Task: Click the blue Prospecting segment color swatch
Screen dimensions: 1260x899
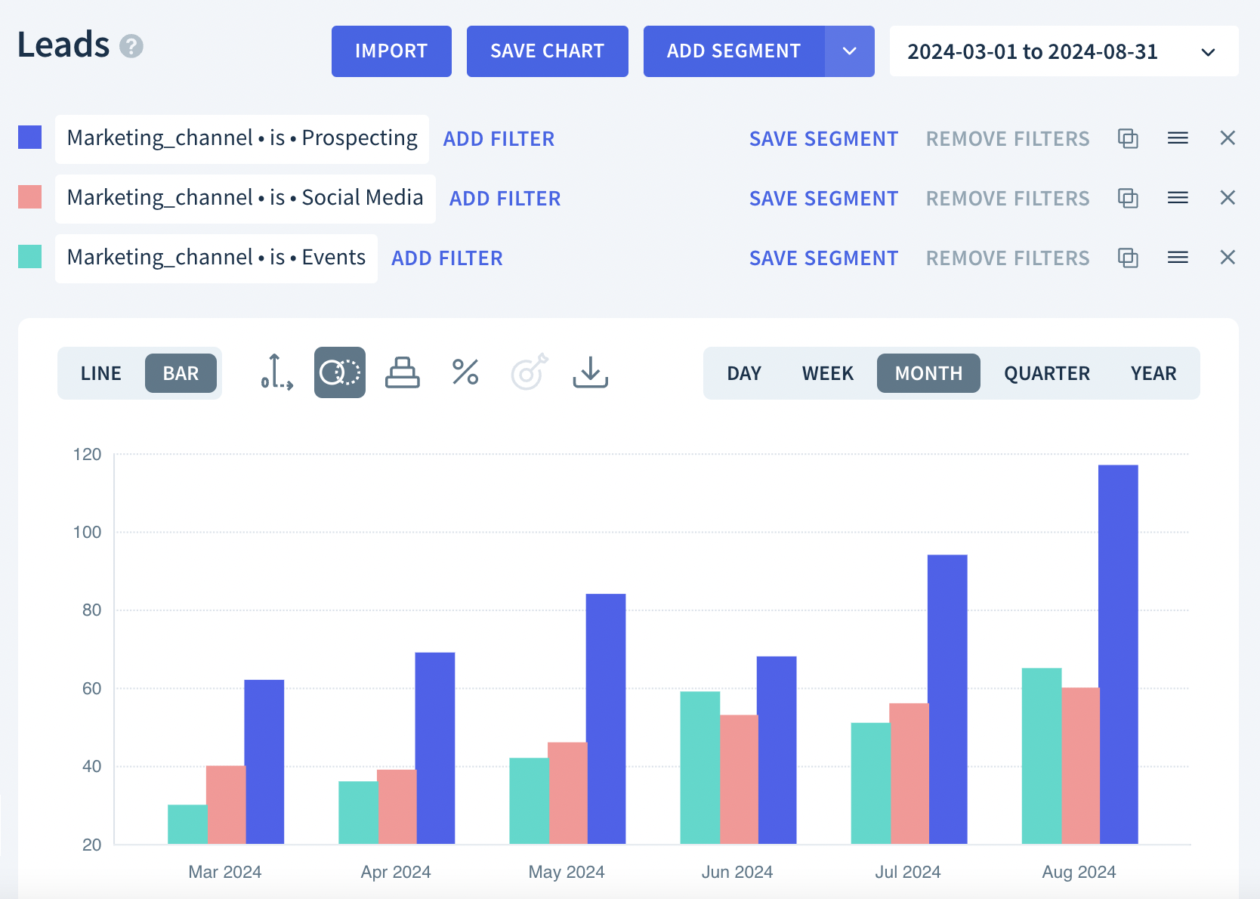Action: (x=30, y=137)
